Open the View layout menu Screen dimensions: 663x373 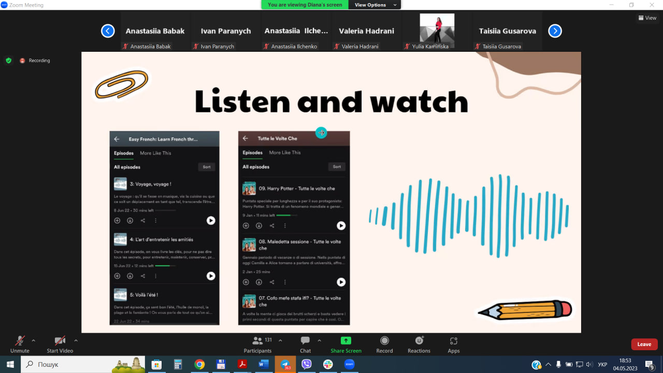click(647, 18)
